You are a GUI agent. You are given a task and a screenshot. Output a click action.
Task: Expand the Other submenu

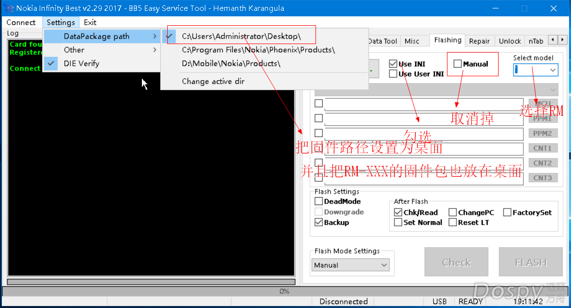tap(102, 50)
